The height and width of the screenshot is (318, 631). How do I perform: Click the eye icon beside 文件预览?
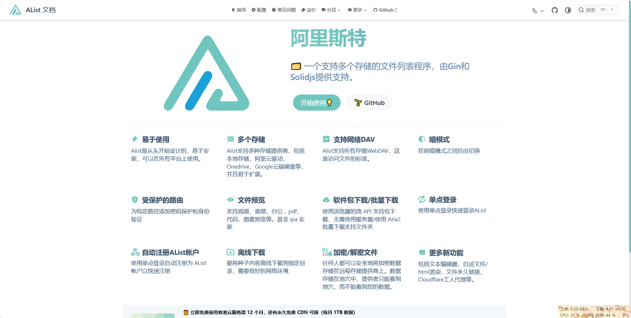230,199
